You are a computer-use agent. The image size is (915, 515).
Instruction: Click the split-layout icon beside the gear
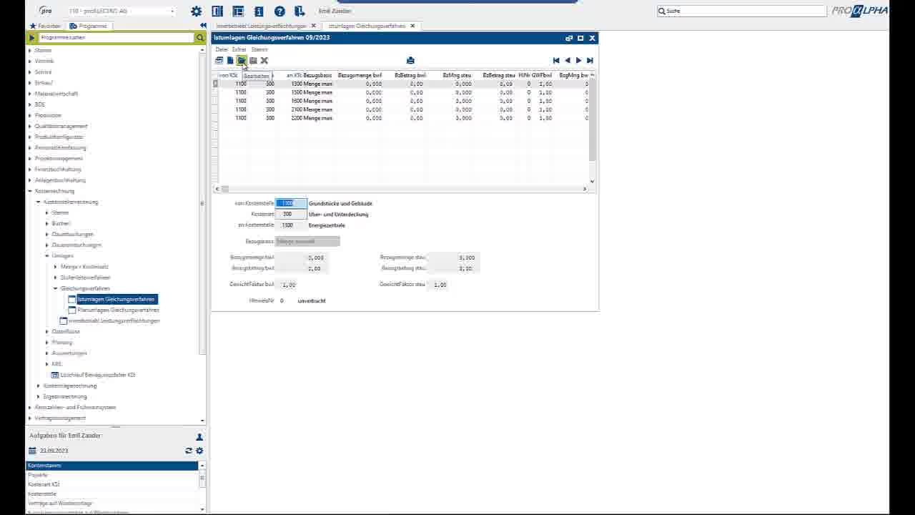217,11
